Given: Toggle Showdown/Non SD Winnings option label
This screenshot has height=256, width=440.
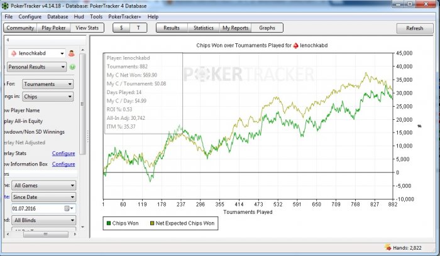Looking at the screenshot, I should [34, 132].
